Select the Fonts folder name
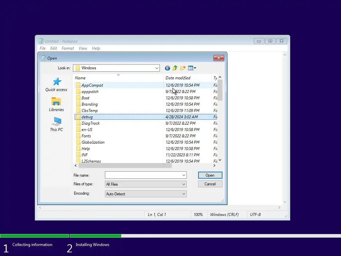 coord(86,136)
